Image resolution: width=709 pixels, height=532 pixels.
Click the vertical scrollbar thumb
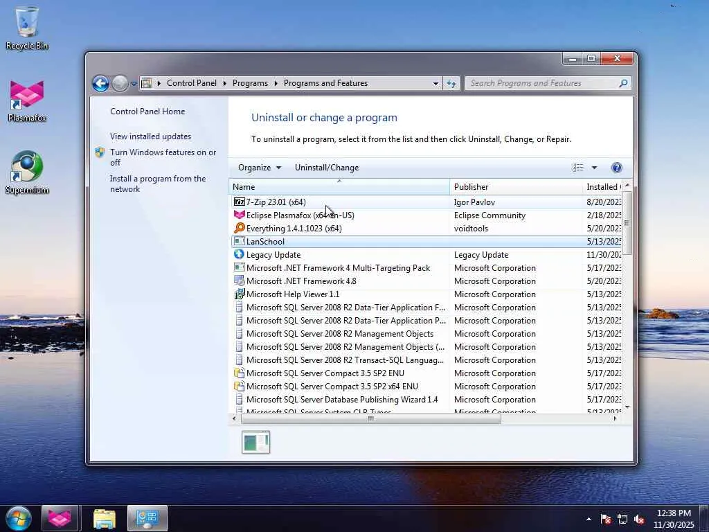tap(626, 223)
